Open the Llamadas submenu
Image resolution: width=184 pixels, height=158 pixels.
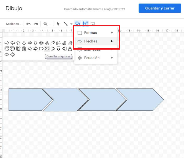tap(96, 50)
